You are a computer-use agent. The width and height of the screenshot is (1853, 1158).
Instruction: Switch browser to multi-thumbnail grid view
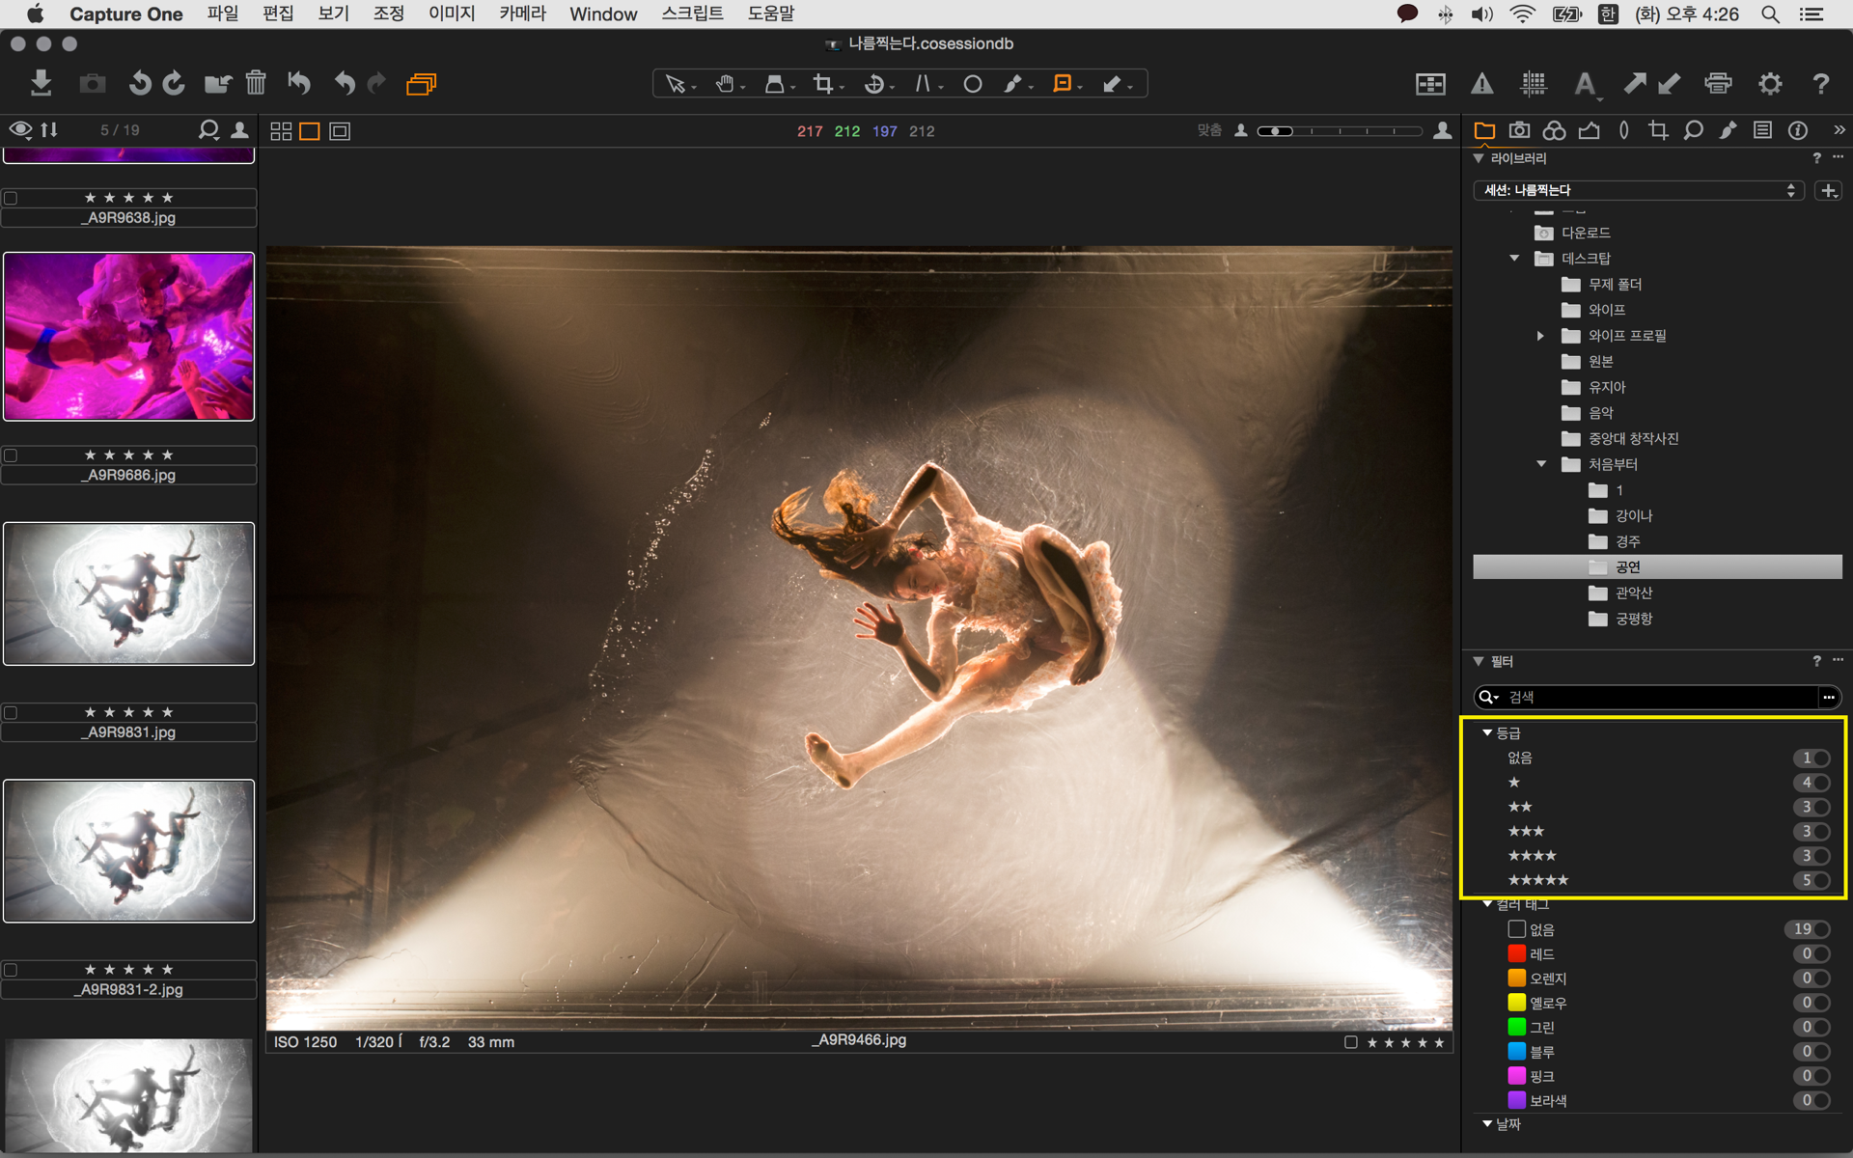coord(281,131)
